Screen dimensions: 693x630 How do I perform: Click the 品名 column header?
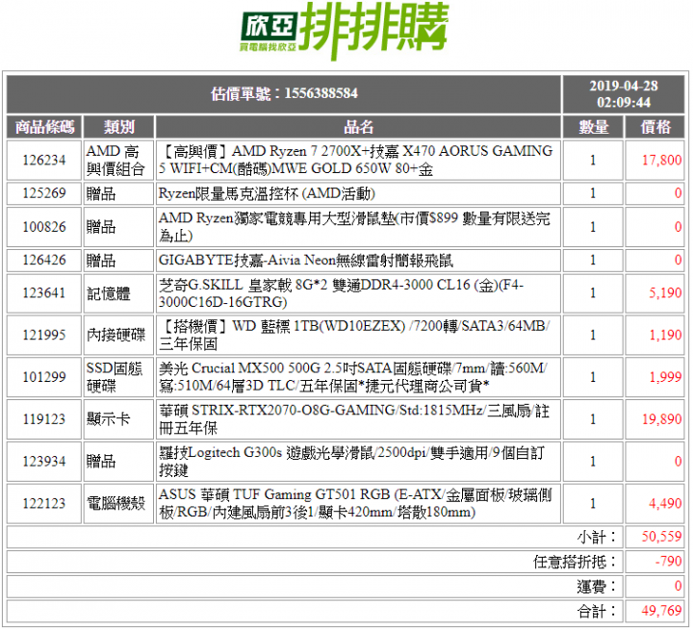click(358, 127)
